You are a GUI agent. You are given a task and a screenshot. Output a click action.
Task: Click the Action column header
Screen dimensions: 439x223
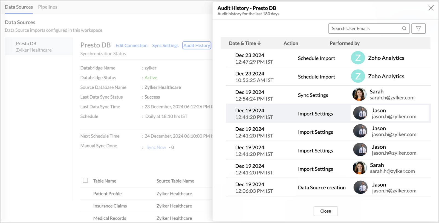[291, 43]
